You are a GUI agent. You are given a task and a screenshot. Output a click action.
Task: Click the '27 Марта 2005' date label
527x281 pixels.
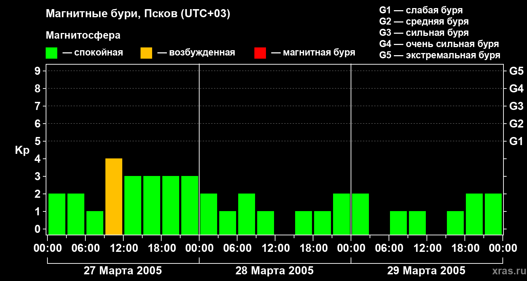[123, 271]
